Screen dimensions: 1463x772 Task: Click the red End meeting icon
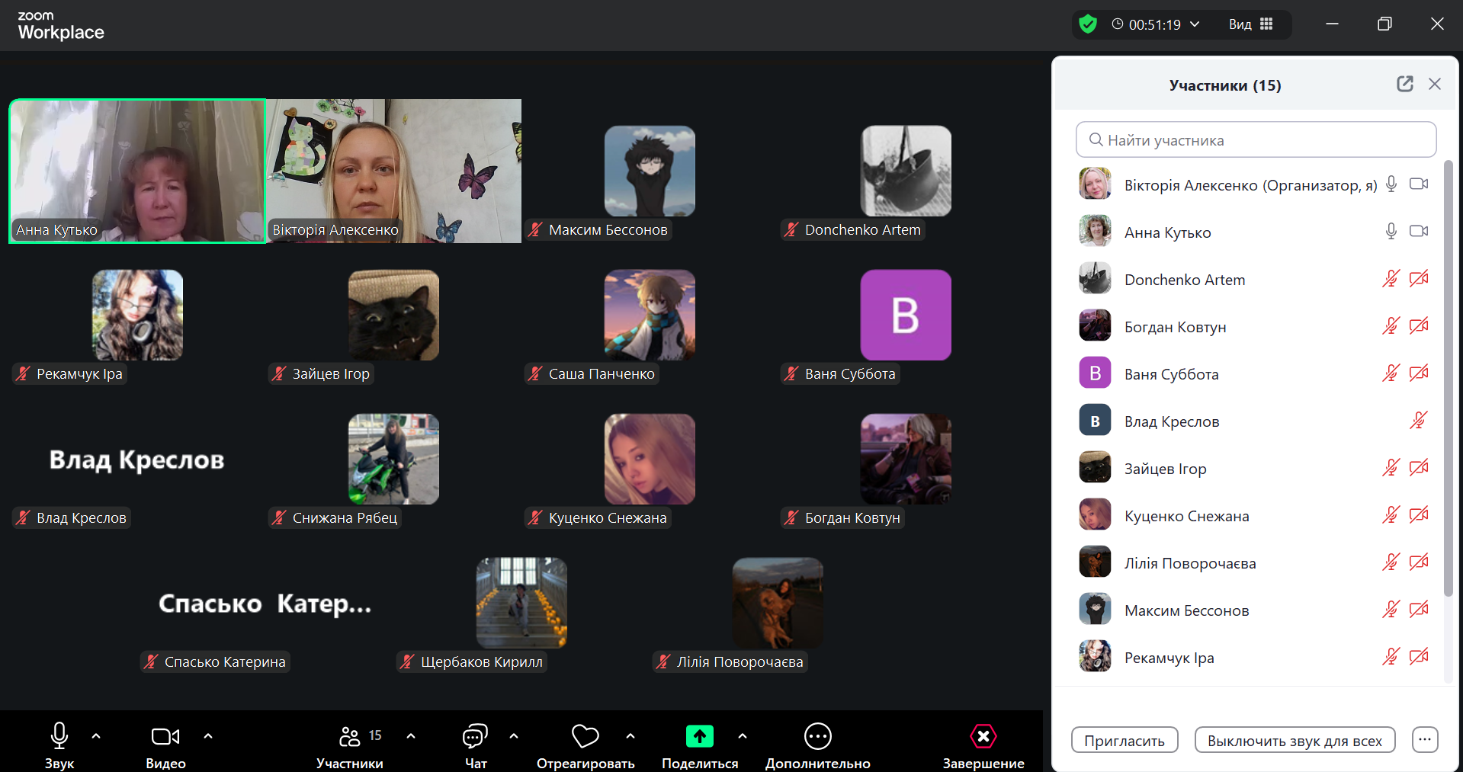983,736
